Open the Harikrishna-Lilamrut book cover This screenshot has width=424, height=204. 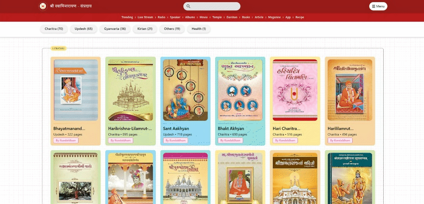(130, 90)
